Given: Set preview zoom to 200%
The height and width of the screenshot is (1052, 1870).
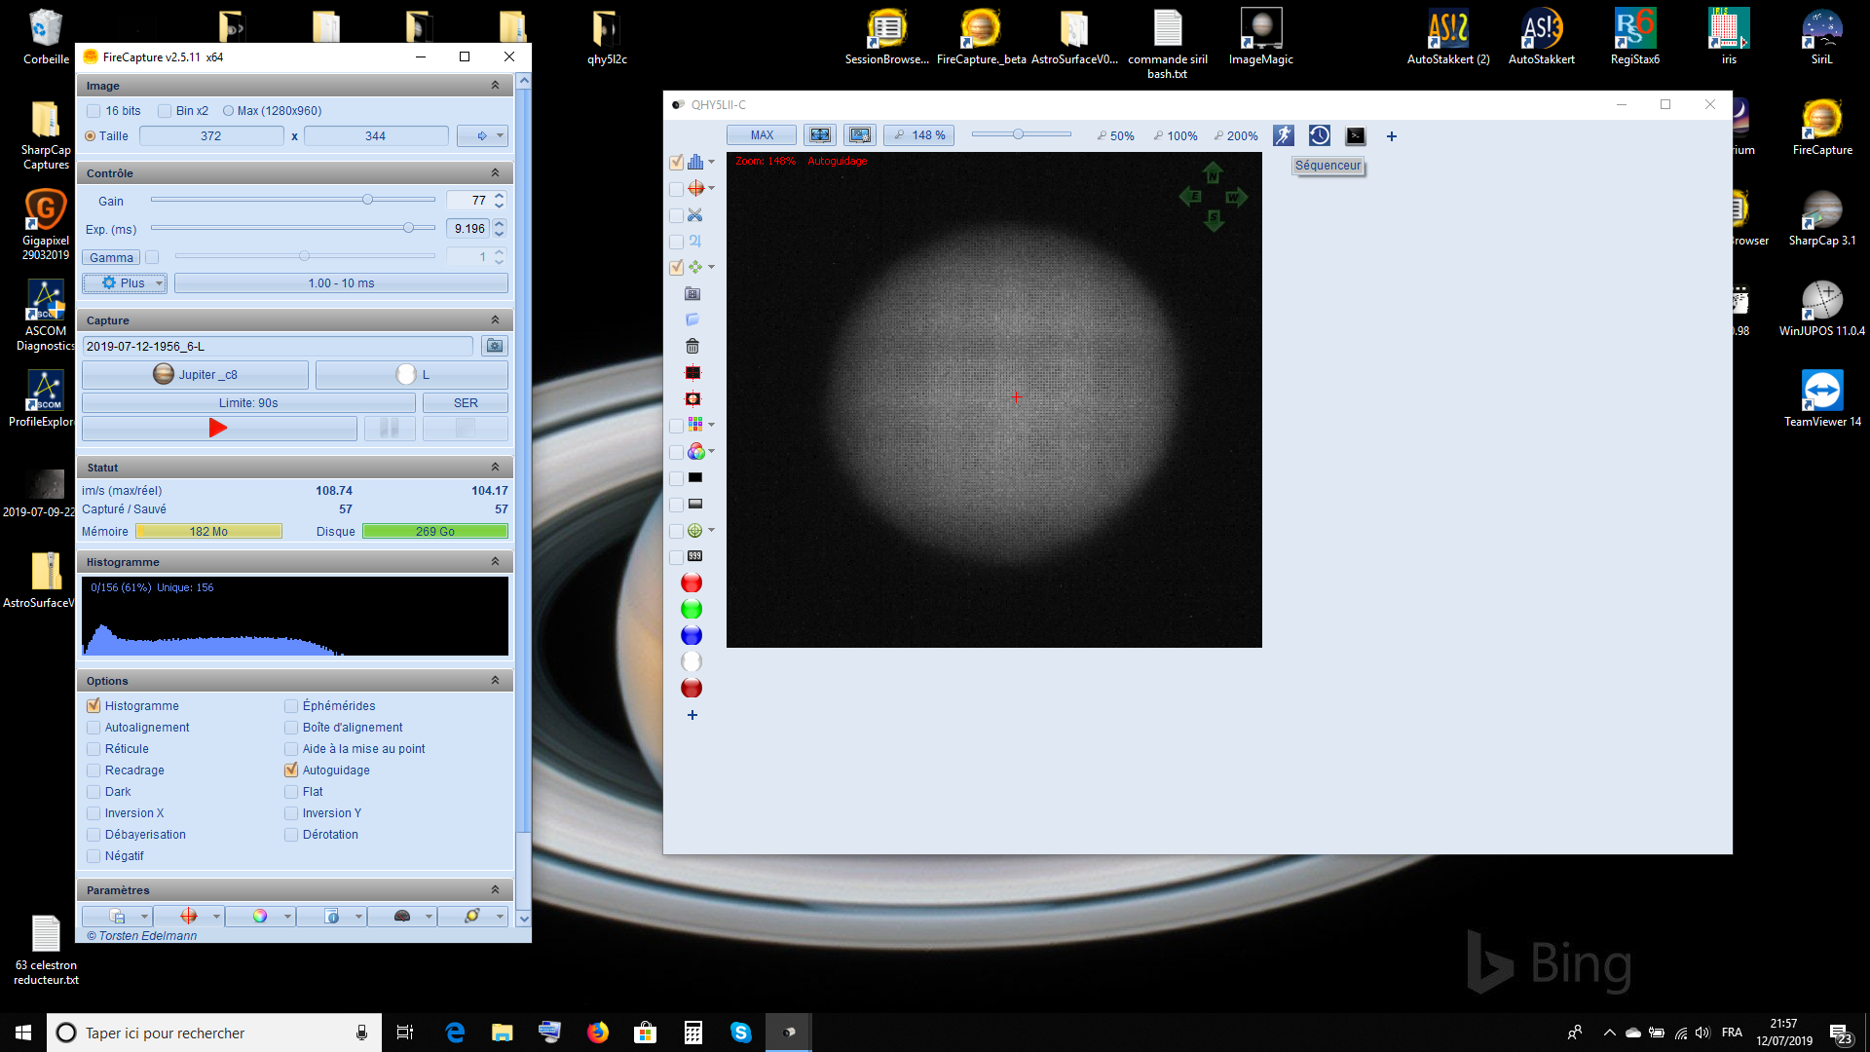Looking at the screenshot, I should tap(1235, 135).
